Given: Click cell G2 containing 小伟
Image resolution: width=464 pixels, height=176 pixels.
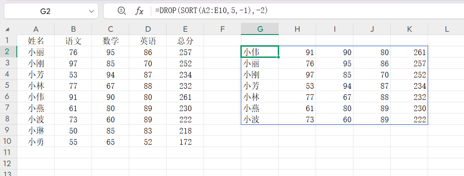Looking at the screenshot, I should tap(260, 52).
